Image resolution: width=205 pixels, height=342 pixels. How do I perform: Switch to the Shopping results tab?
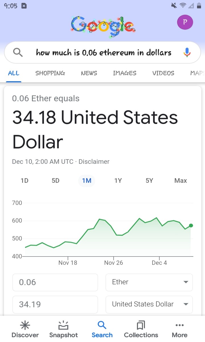(50, 73)
